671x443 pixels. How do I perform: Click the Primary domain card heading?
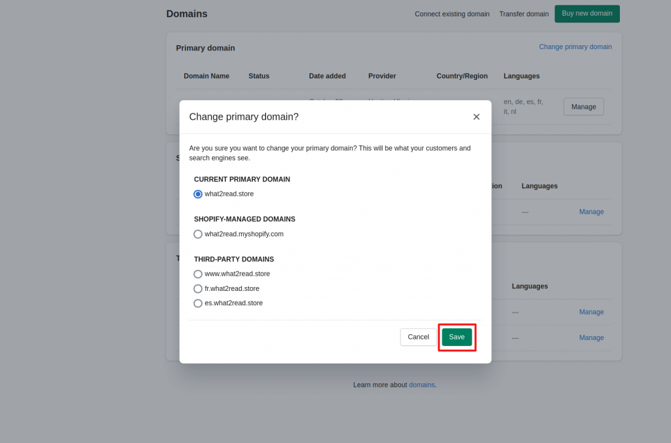tap(205, 48)
